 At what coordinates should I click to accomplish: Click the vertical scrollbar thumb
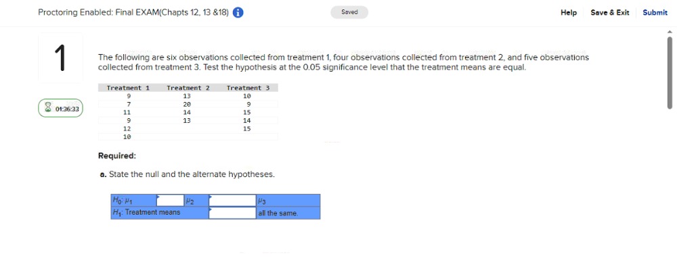[x=670, y=72]
